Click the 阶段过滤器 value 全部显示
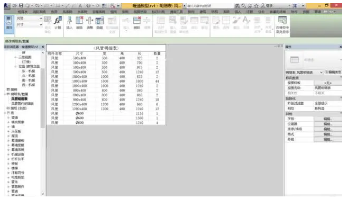Screen dimensions: 348x199 coord(328,103)
